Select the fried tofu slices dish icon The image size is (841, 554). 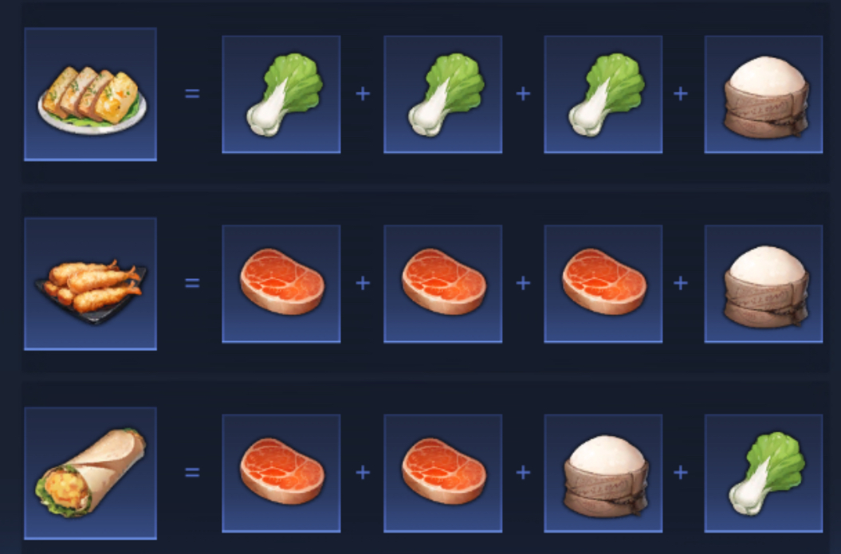(91, 94)
